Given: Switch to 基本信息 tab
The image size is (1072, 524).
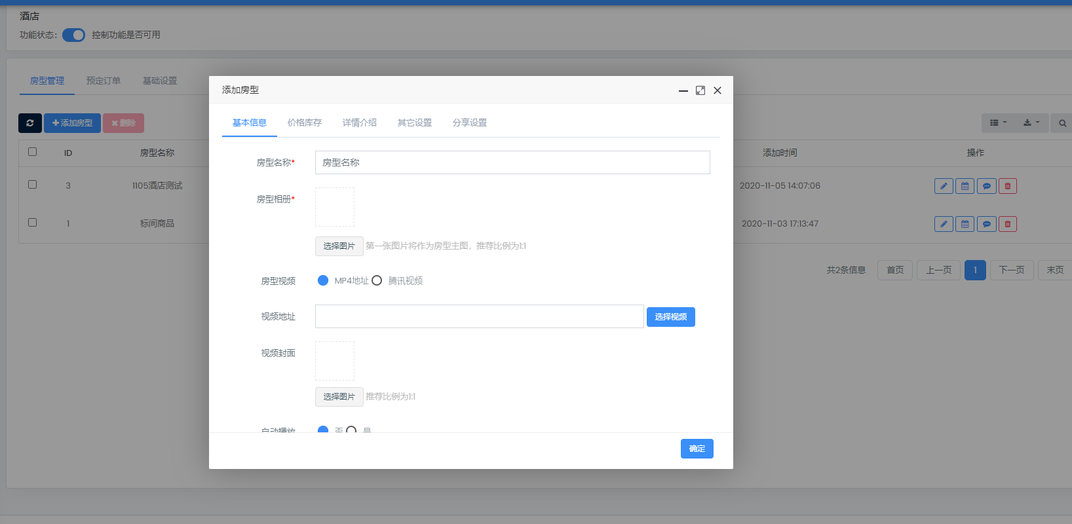Looking at the screenshot, I should 250,122.
